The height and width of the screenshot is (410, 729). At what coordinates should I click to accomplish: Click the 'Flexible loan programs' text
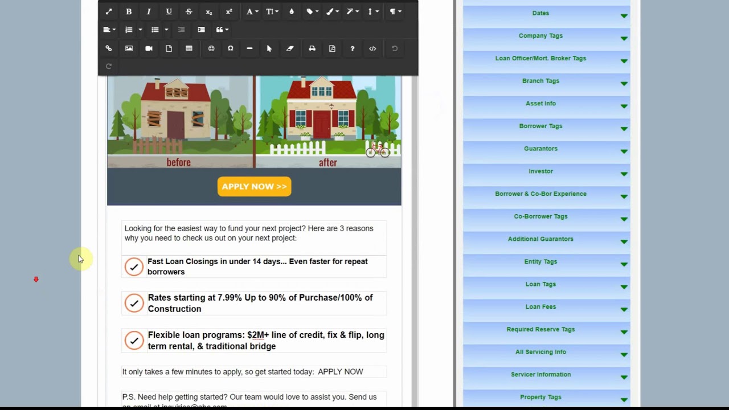(266, 341)
